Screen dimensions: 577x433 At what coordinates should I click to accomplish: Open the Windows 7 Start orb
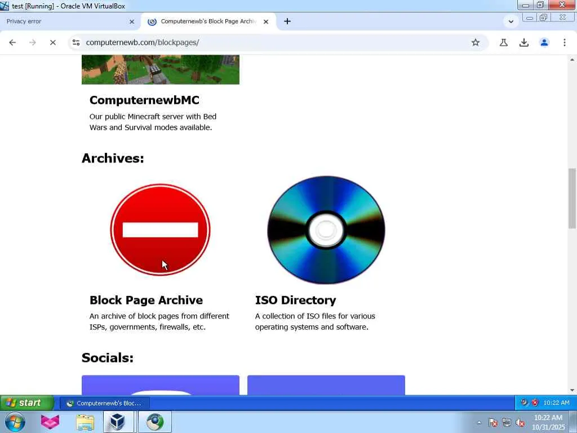coord(15,422)
